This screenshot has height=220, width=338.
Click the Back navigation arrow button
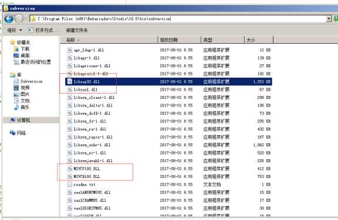coord(9,19)
